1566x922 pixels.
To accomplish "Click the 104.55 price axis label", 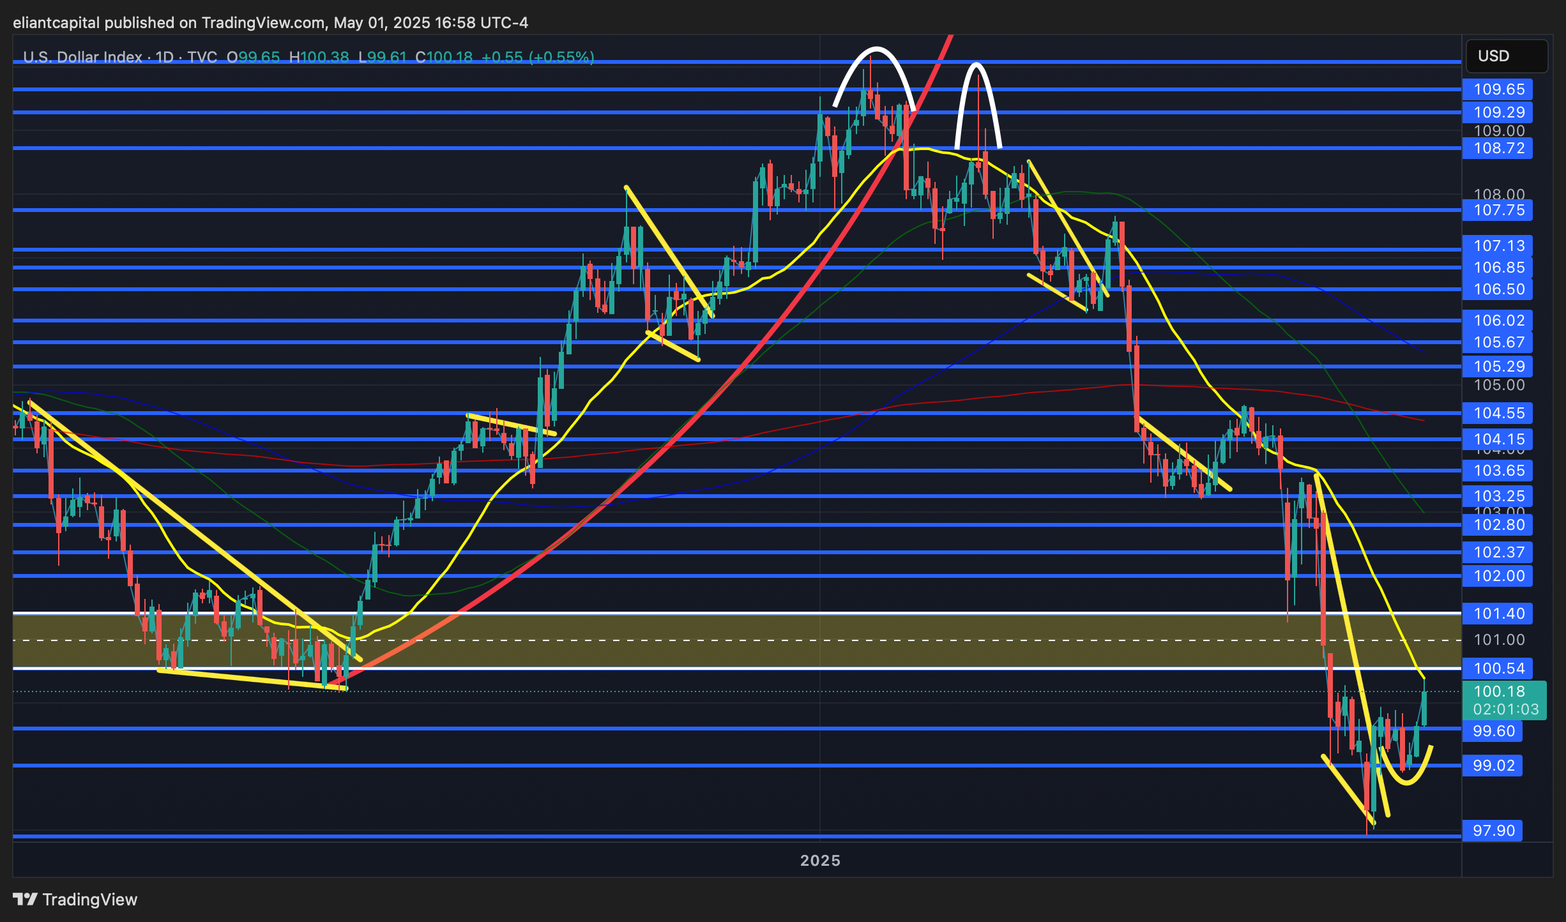I will tap(1497, 413).
